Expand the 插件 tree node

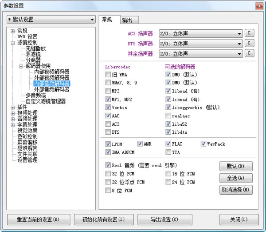pos(12,108)
